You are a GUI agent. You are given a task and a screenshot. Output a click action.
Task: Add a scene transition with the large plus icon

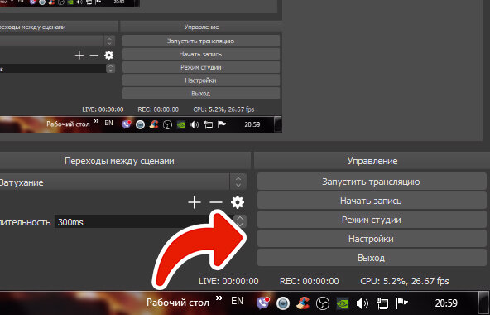(x=195, y=202)
